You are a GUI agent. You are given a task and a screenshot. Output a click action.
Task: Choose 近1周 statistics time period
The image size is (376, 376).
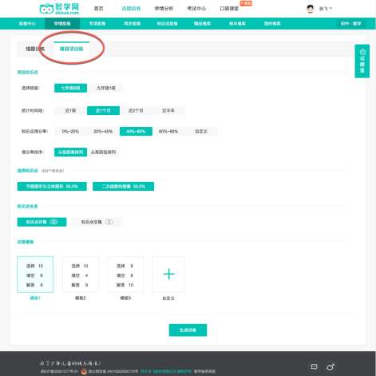[x=70, y=110]
